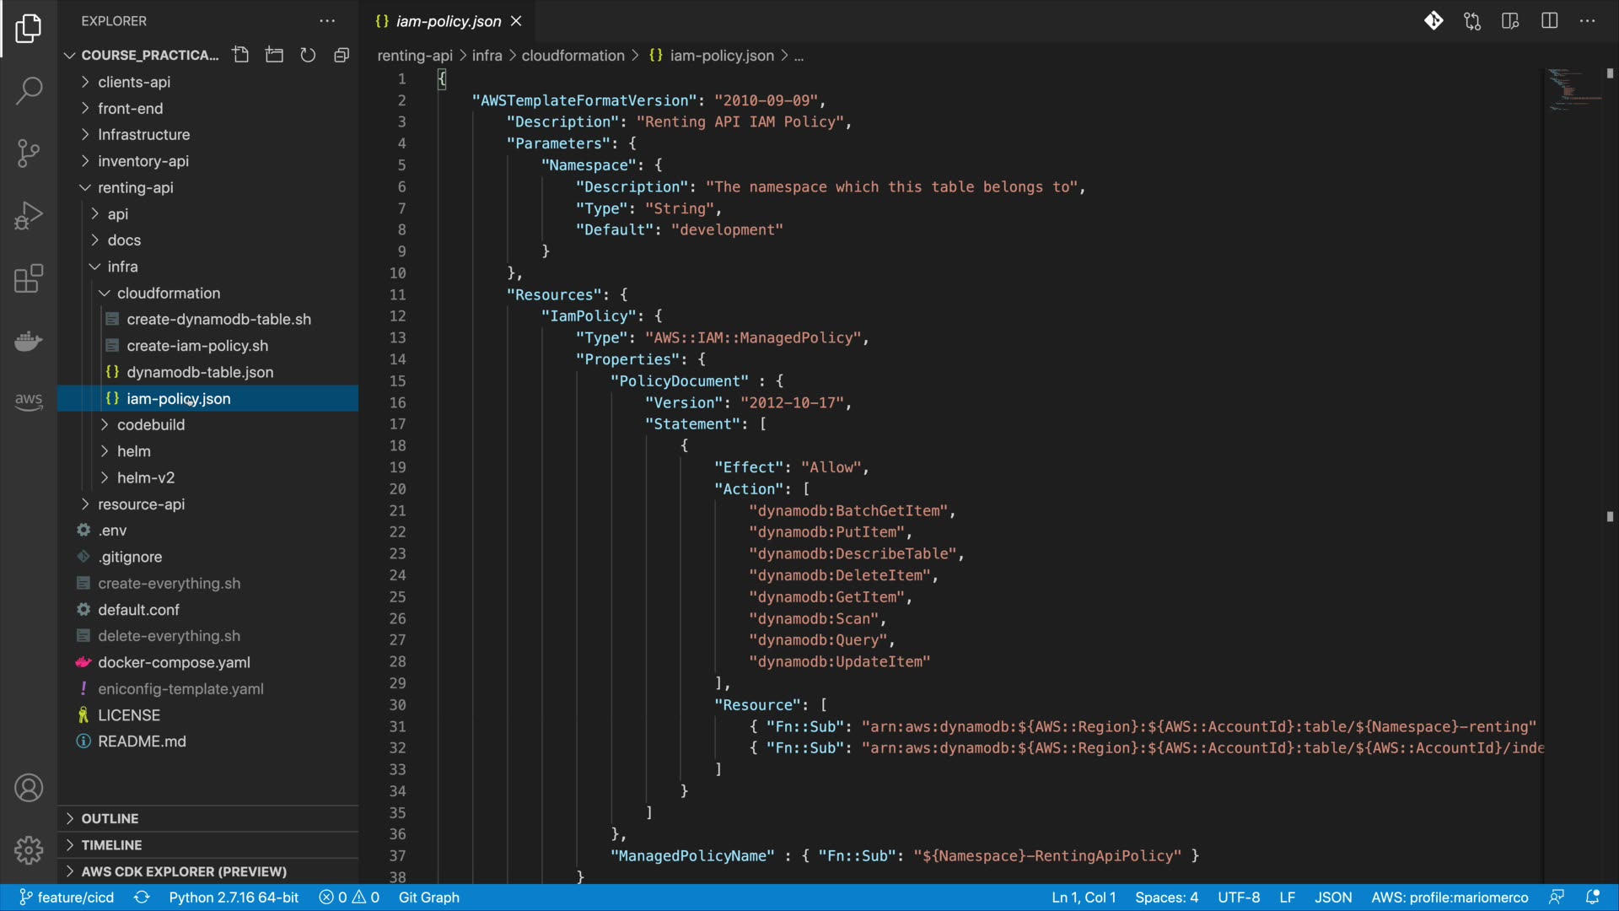
Task: Select the iam-policy.json editor tab
Action: [448, 21]
